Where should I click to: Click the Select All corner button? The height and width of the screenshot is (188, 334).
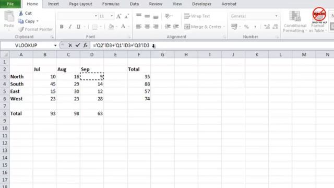pyautogui.click(x=5, y=55)
